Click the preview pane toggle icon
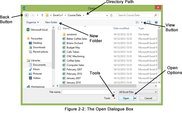Screen dimensions: 182x113 [x=149, y=22]
